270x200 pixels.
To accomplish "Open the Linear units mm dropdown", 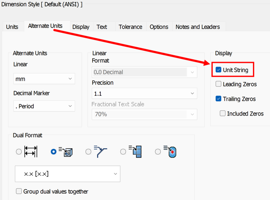I will coord(44,79).
